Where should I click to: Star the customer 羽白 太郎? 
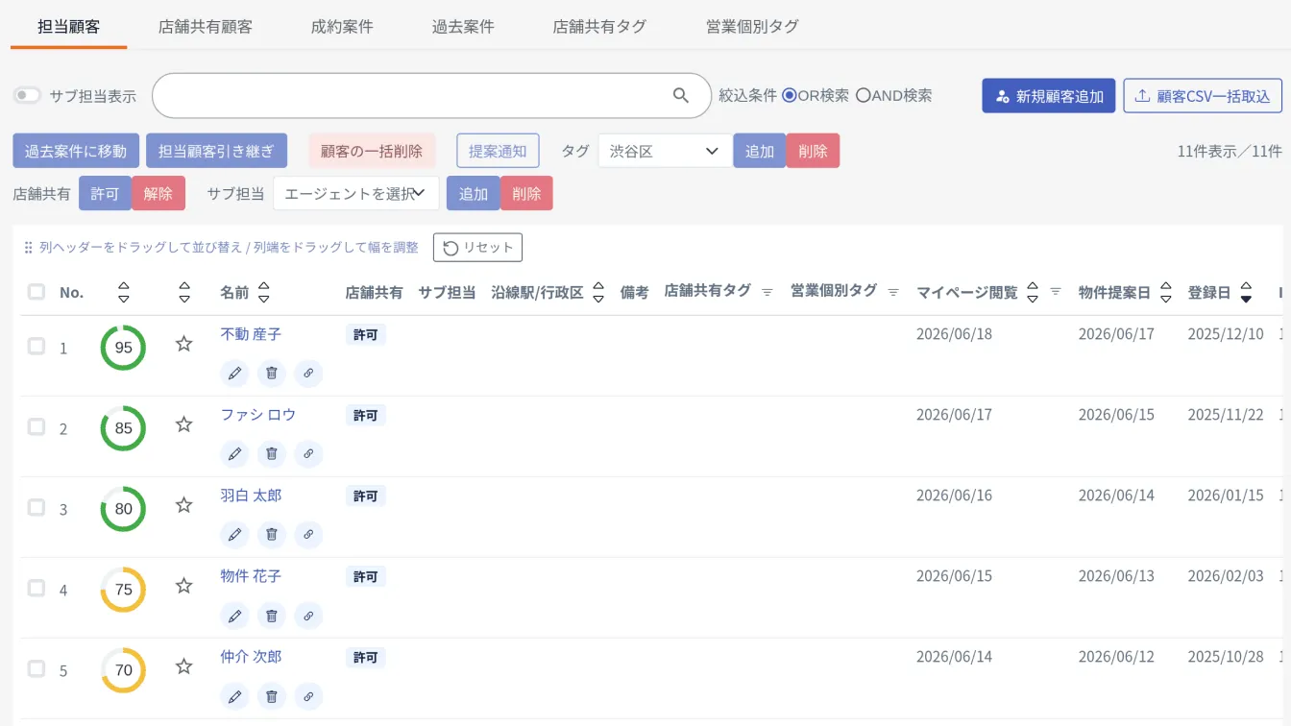coord(184,505)
